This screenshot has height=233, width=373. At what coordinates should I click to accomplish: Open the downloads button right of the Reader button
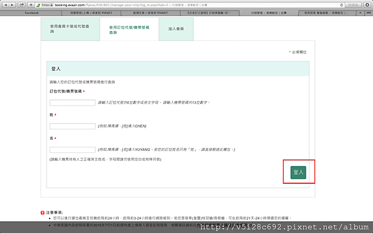[367, 5]
